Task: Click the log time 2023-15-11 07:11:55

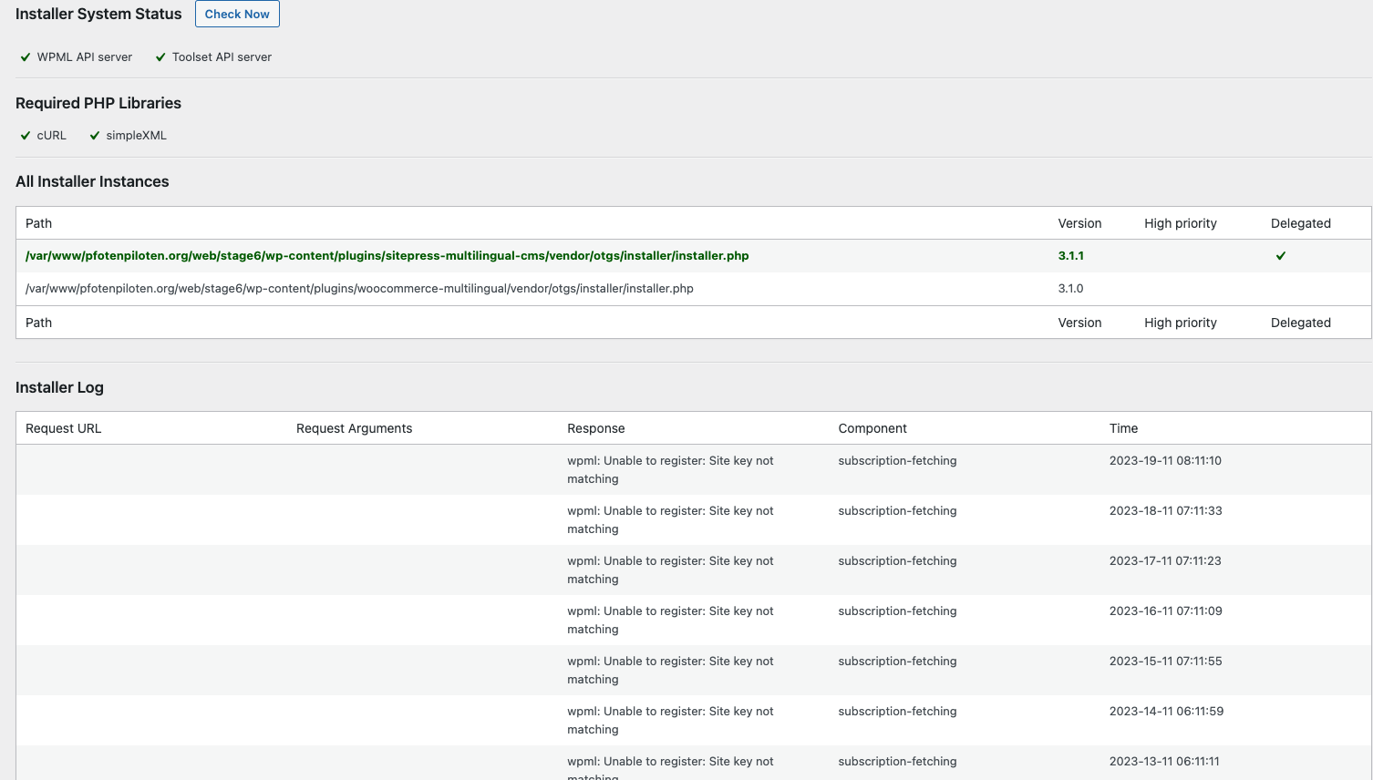Action: point(1166,662)
